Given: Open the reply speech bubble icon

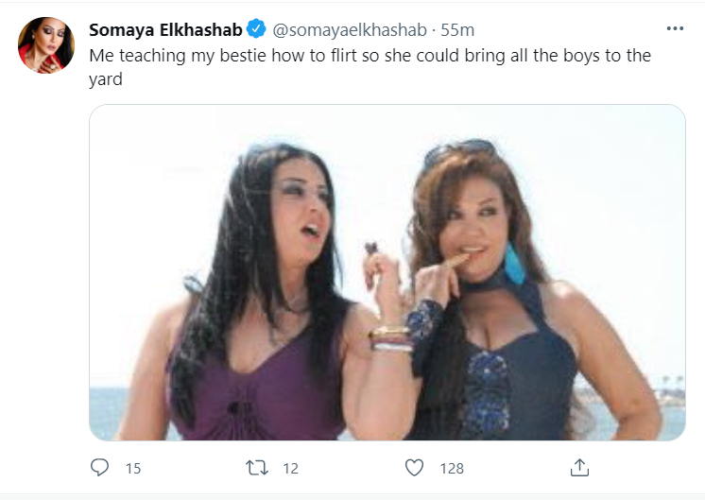Looking at the screenshot, I should pos(99,467).
